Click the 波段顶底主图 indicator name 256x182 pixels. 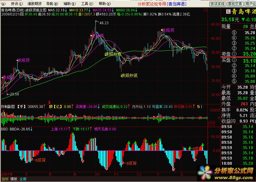click(x=36, y=10)
